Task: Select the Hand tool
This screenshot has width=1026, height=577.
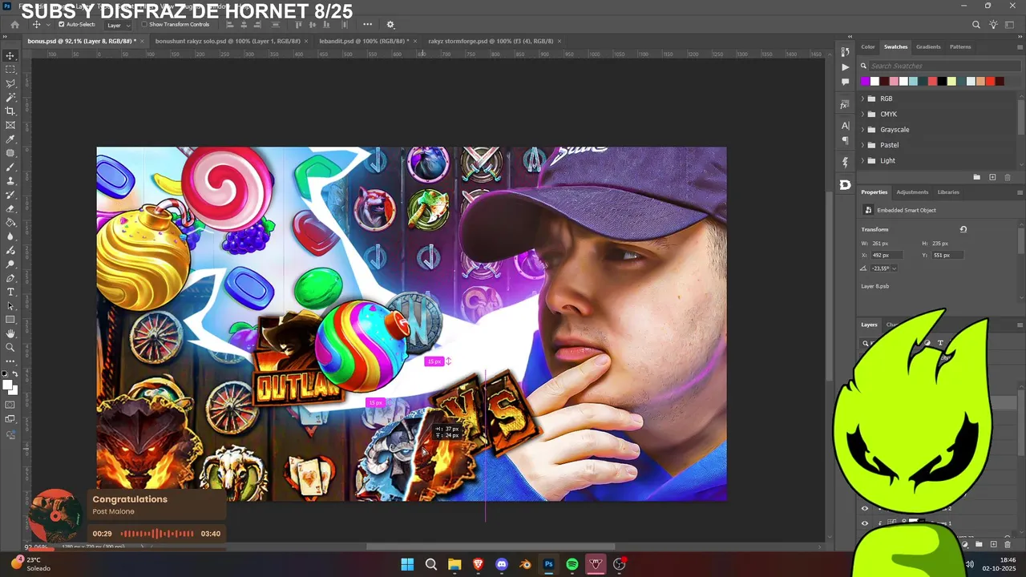Action: [10, 333]
